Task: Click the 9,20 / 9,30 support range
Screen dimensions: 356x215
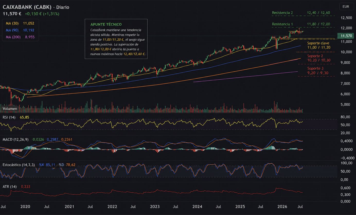Action: pos(317,73)
